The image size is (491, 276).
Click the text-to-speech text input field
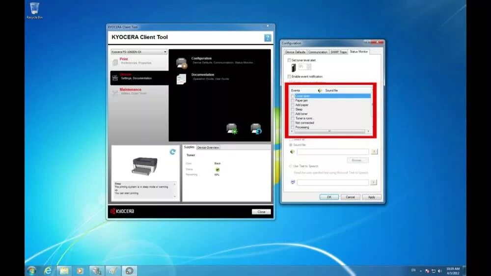click(333, 182)
